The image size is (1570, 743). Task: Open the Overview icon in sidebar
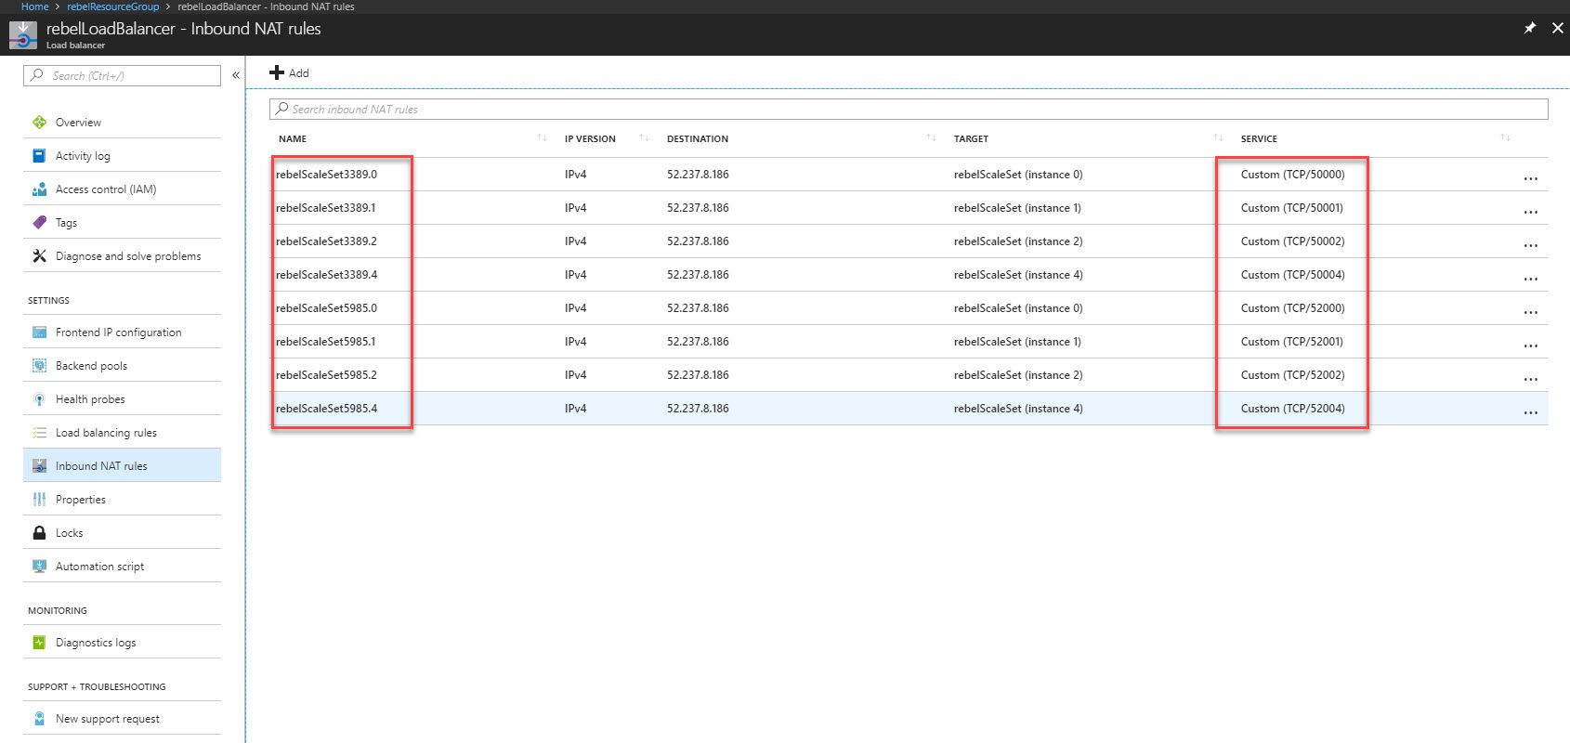pos(39,122)
